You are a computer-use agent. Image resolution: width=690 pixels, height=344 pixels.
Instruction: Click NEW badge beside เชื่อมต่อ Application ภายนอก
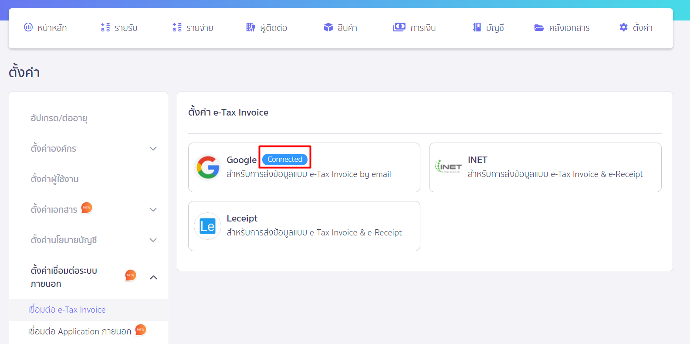click(140, 330)
